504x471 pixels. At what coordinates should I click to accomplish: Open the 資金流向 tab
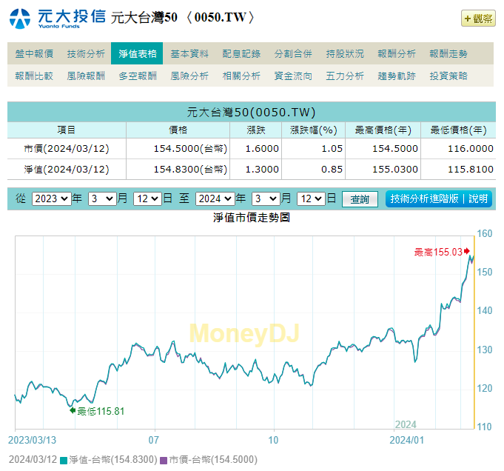293,76
